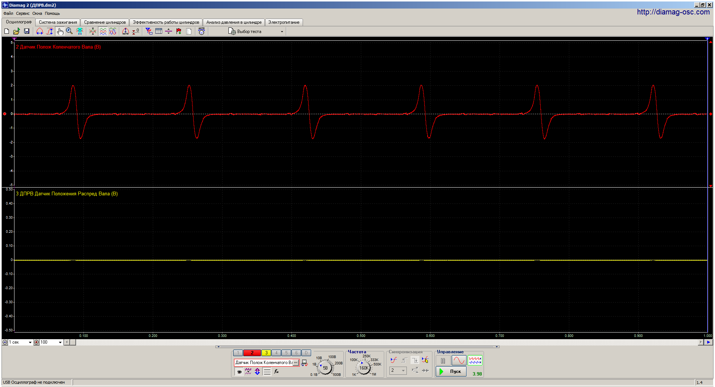This screenshot has width=715, height=387.
Task: Select the hand pan tool
Action: click(60, 32)
